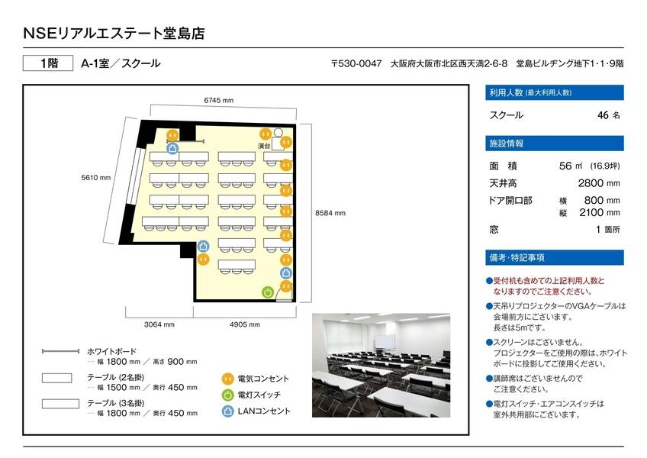This screenshot has height=458, width=647.
Task: Expand the 施設情報 section header
Action: click(x=555, y=142)
